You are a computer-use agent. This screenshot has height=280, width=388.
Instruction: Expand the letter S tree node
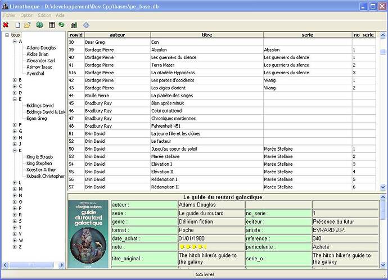click(14, 221)
